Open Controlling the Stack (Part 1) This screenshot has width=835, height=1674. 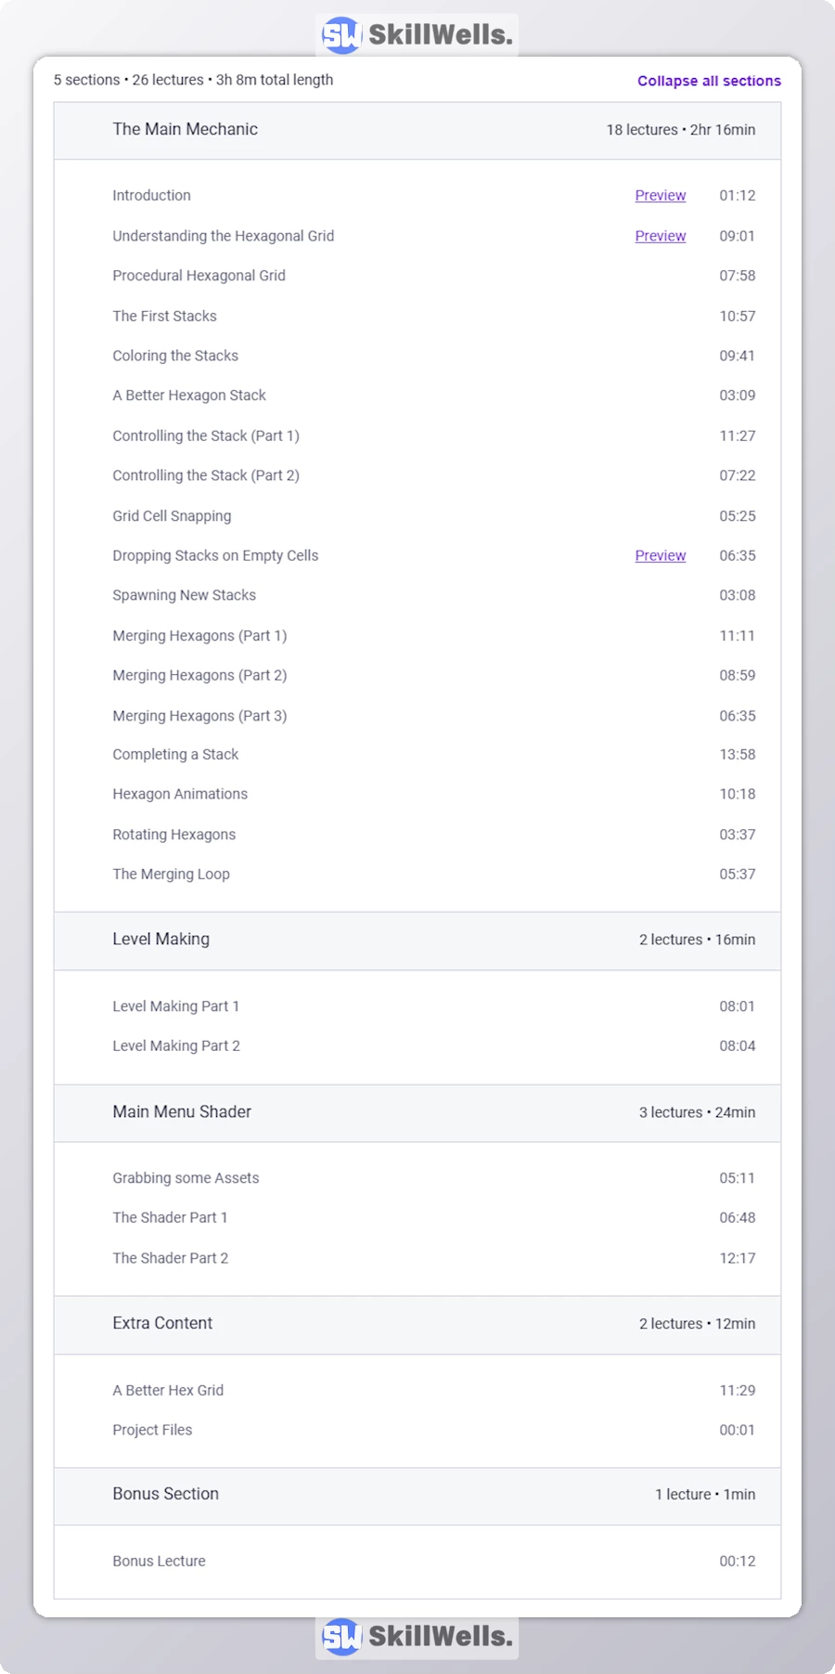pos(206,436)
